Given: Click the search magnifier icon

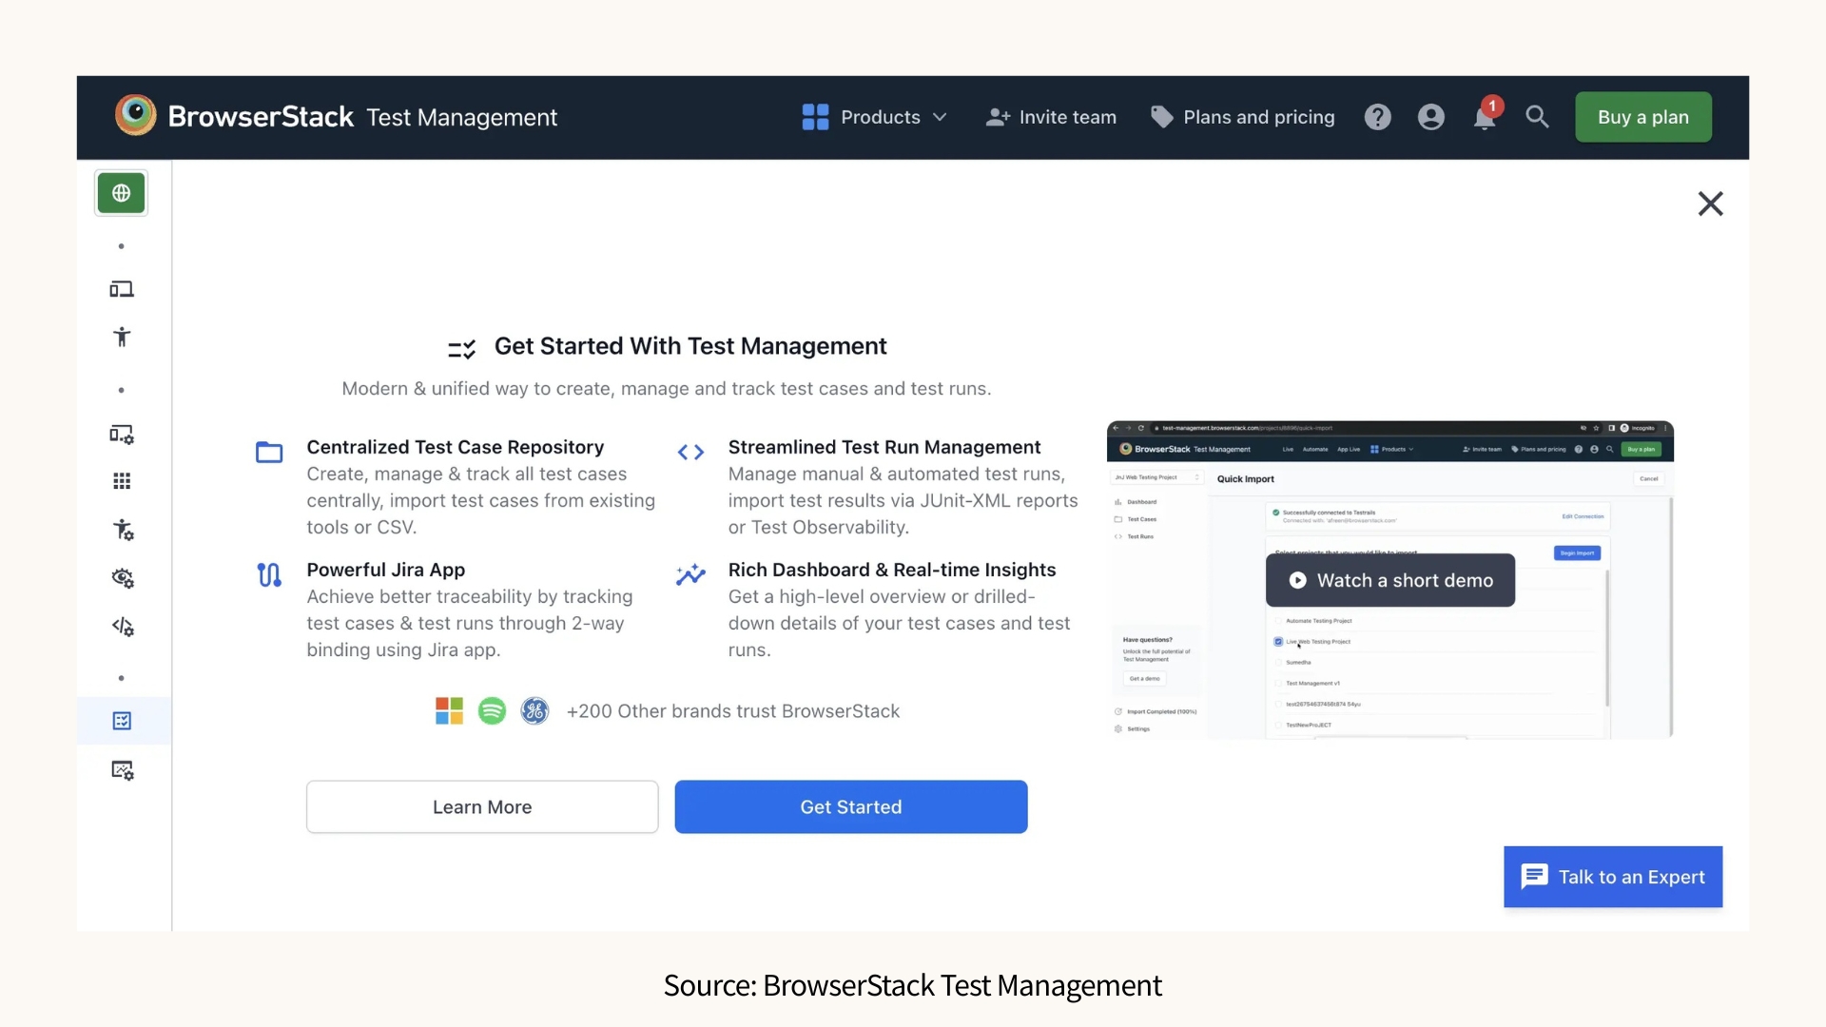Looking at the screenshot, I should (x=1537, y=117).
